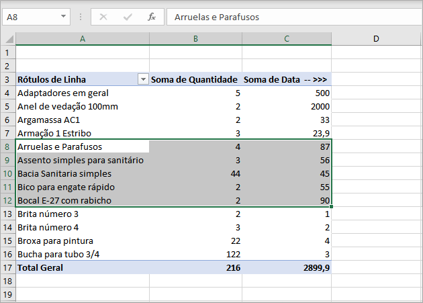Click the Soma de Quantidade header cell
This screenshot has width=423, height=303.
pyautogui.click(x=195, y=80)
